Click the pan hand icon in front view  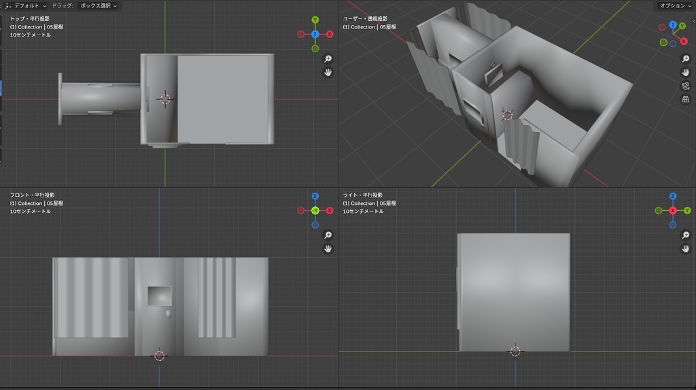(x=328, y=249)
